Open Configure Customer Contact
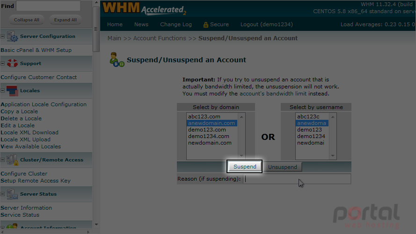This screenshot has height=234, width=416. [x=39, y=77]
